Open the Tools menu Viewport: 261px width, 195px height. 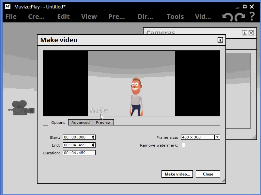click(175, 17)
